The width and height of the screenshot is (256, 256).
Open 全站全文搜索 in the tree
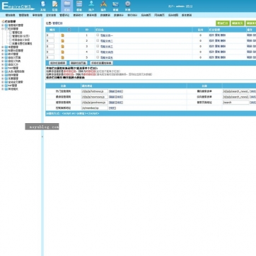[16, 82]
